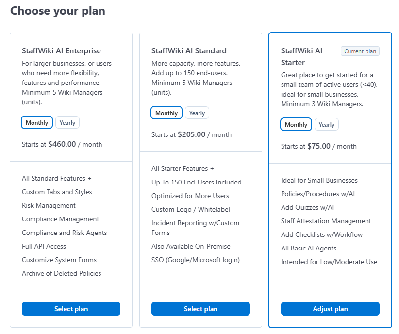
Task: Click the Current plan badge
Action: [x=360, y=51]
